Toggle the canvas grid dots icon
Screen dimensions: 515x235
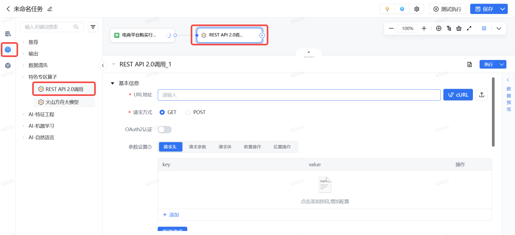484,28
